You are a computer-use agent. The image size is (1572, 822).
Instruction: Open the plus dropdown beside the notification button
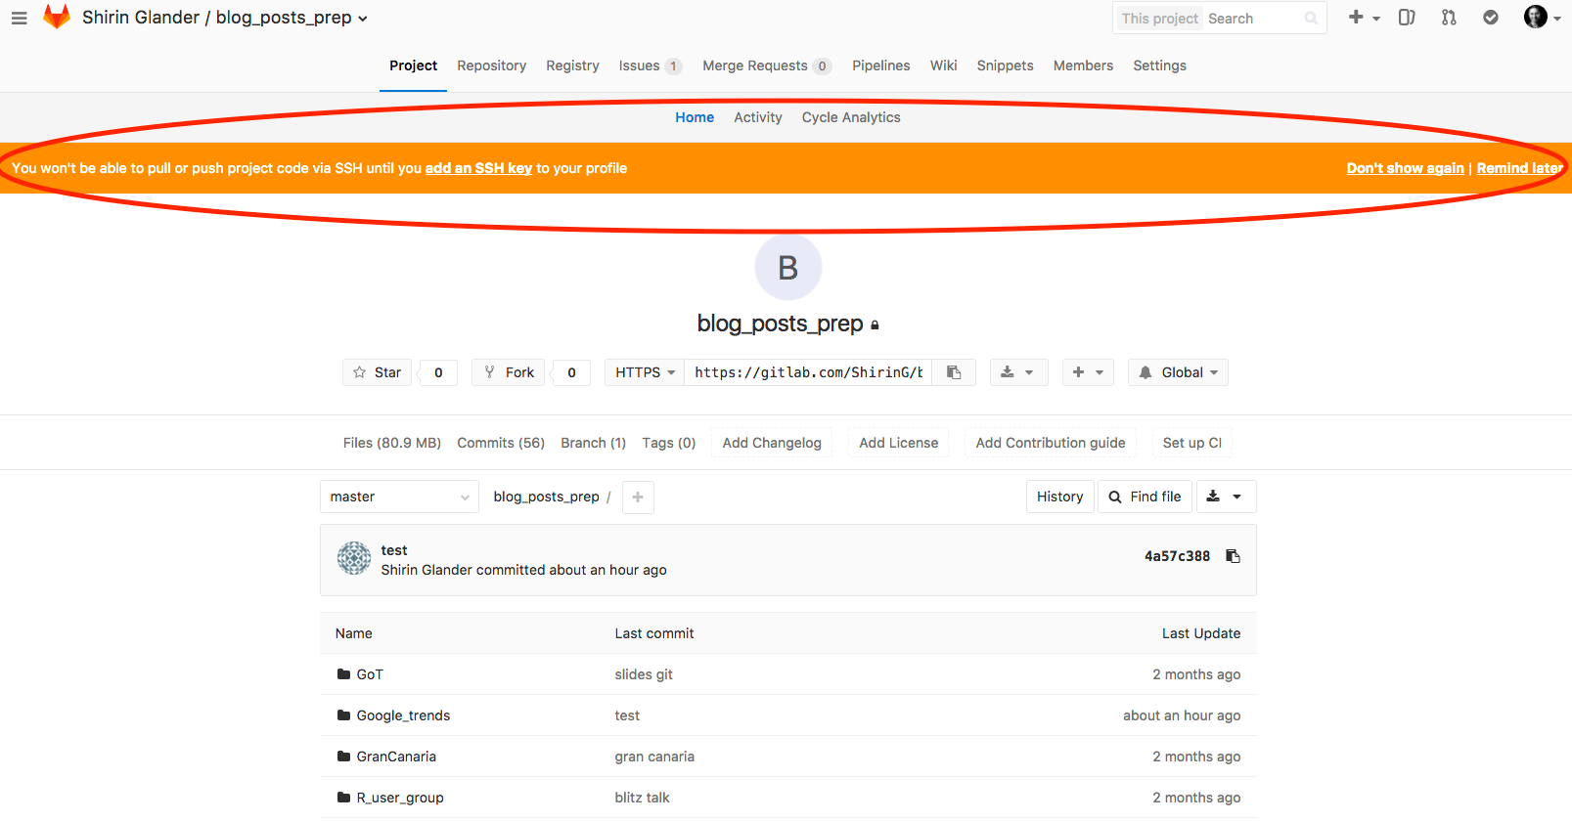1088,372
